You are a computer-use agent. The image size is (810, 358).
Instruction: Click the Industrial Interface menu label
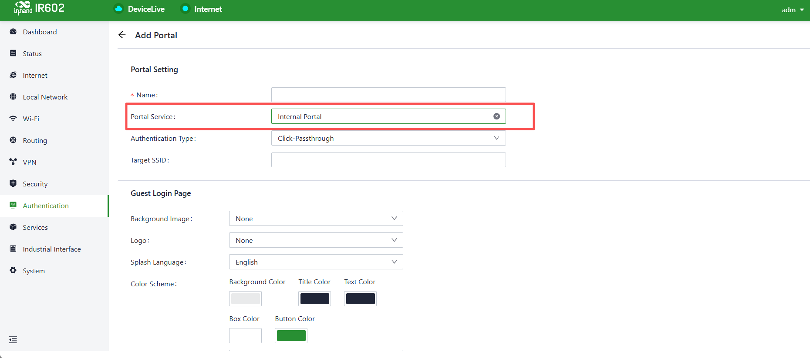52,249
